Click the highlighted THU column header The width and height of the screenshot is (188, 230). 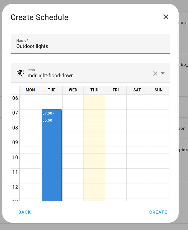(x=94, y=90)
